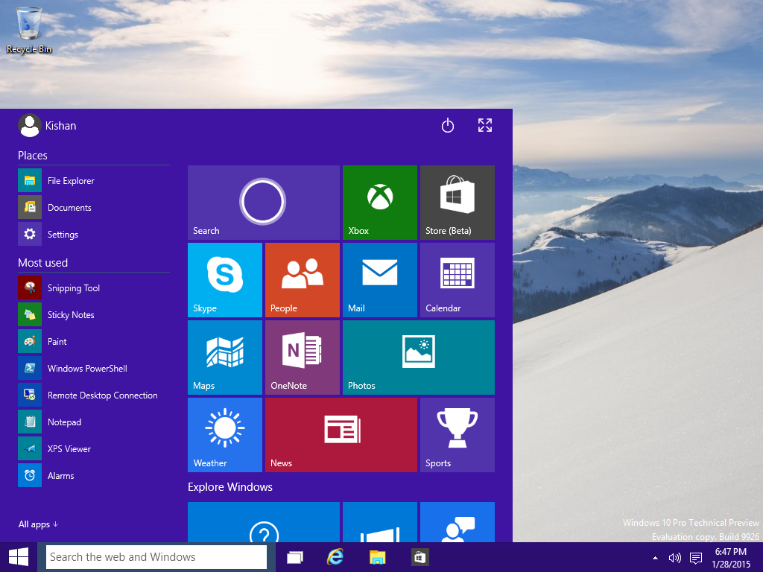Expand the All apps list
The width and height of the screenshot is (763, 572).
[38, 524]
